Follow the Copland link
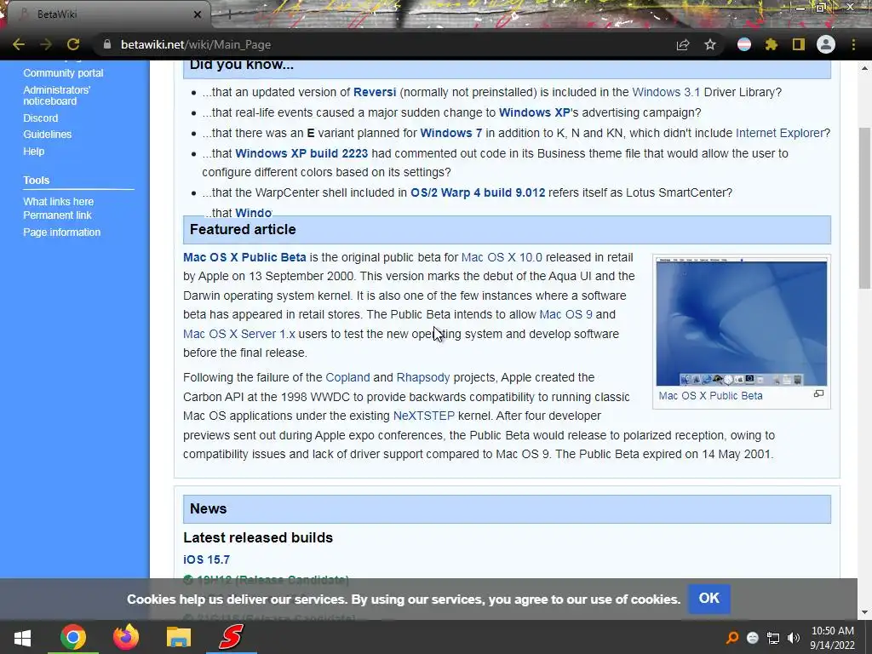Viewport: 872px width, 654px height. click(347, 377)
